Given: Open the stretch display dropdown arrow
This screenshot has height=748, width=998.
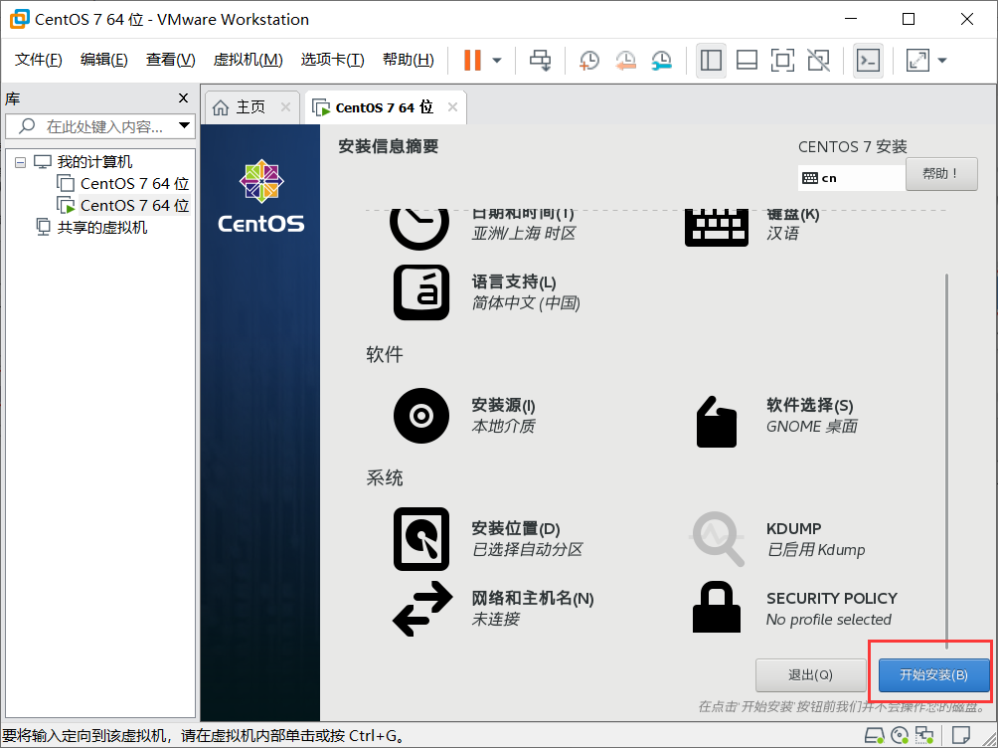Looking at the screenshot, I should point(942,61).
